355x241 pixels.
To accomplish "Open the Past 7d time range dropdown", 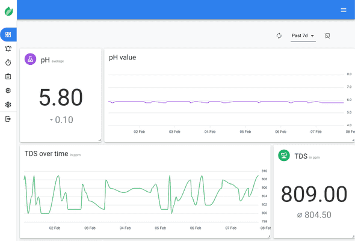I will (303, 35).
